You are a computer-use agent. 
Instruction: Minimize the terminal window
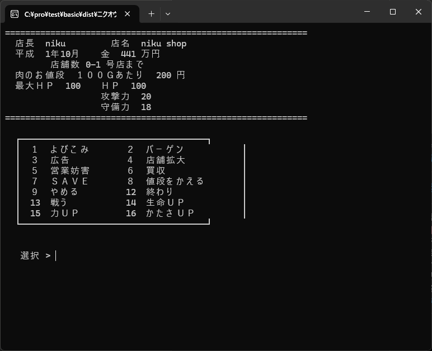[x=367, y=12]
